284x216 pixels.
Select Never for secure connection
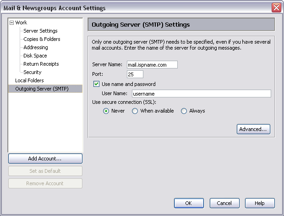coord(106,111)
